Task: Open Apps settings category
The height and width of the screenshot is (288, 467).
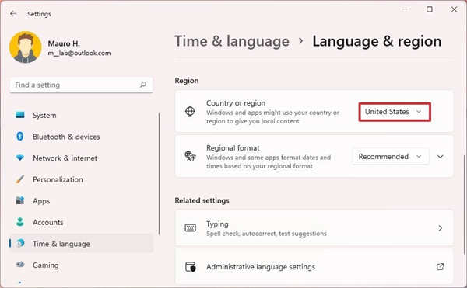Action: point(82,201)
